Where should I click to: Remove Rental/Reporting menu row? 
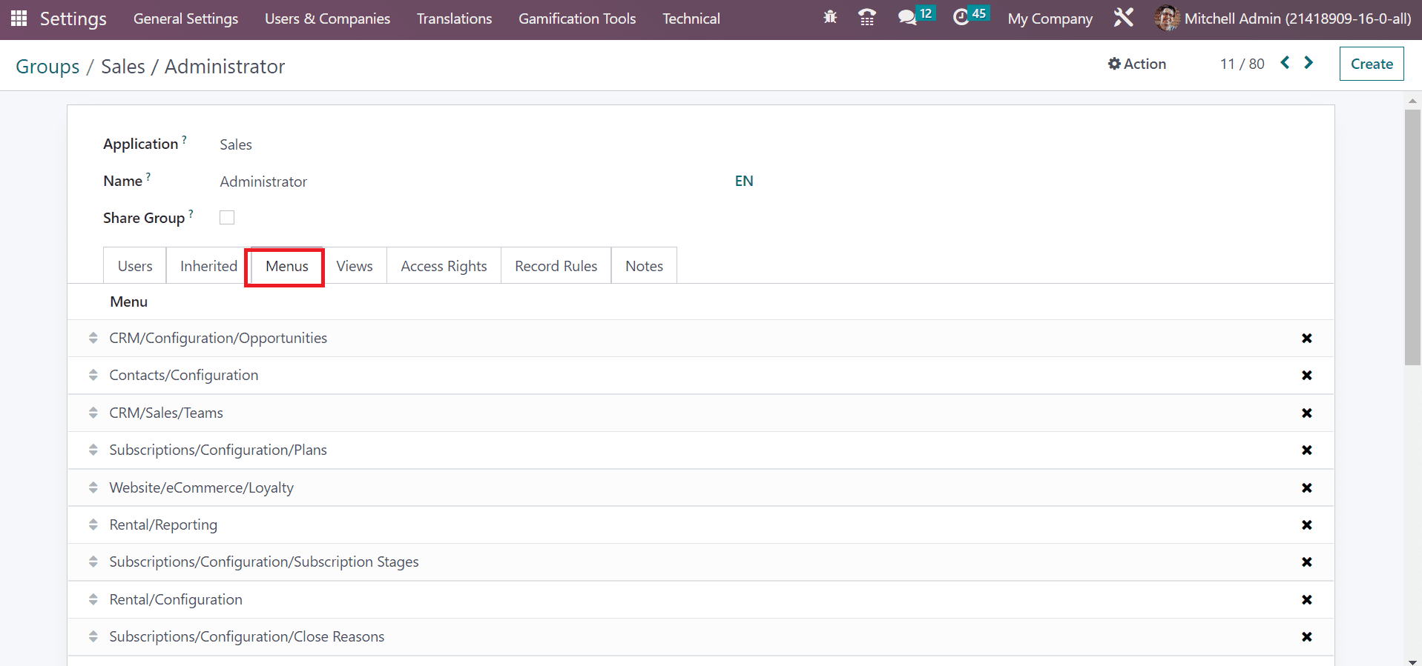coord(1307,525)
